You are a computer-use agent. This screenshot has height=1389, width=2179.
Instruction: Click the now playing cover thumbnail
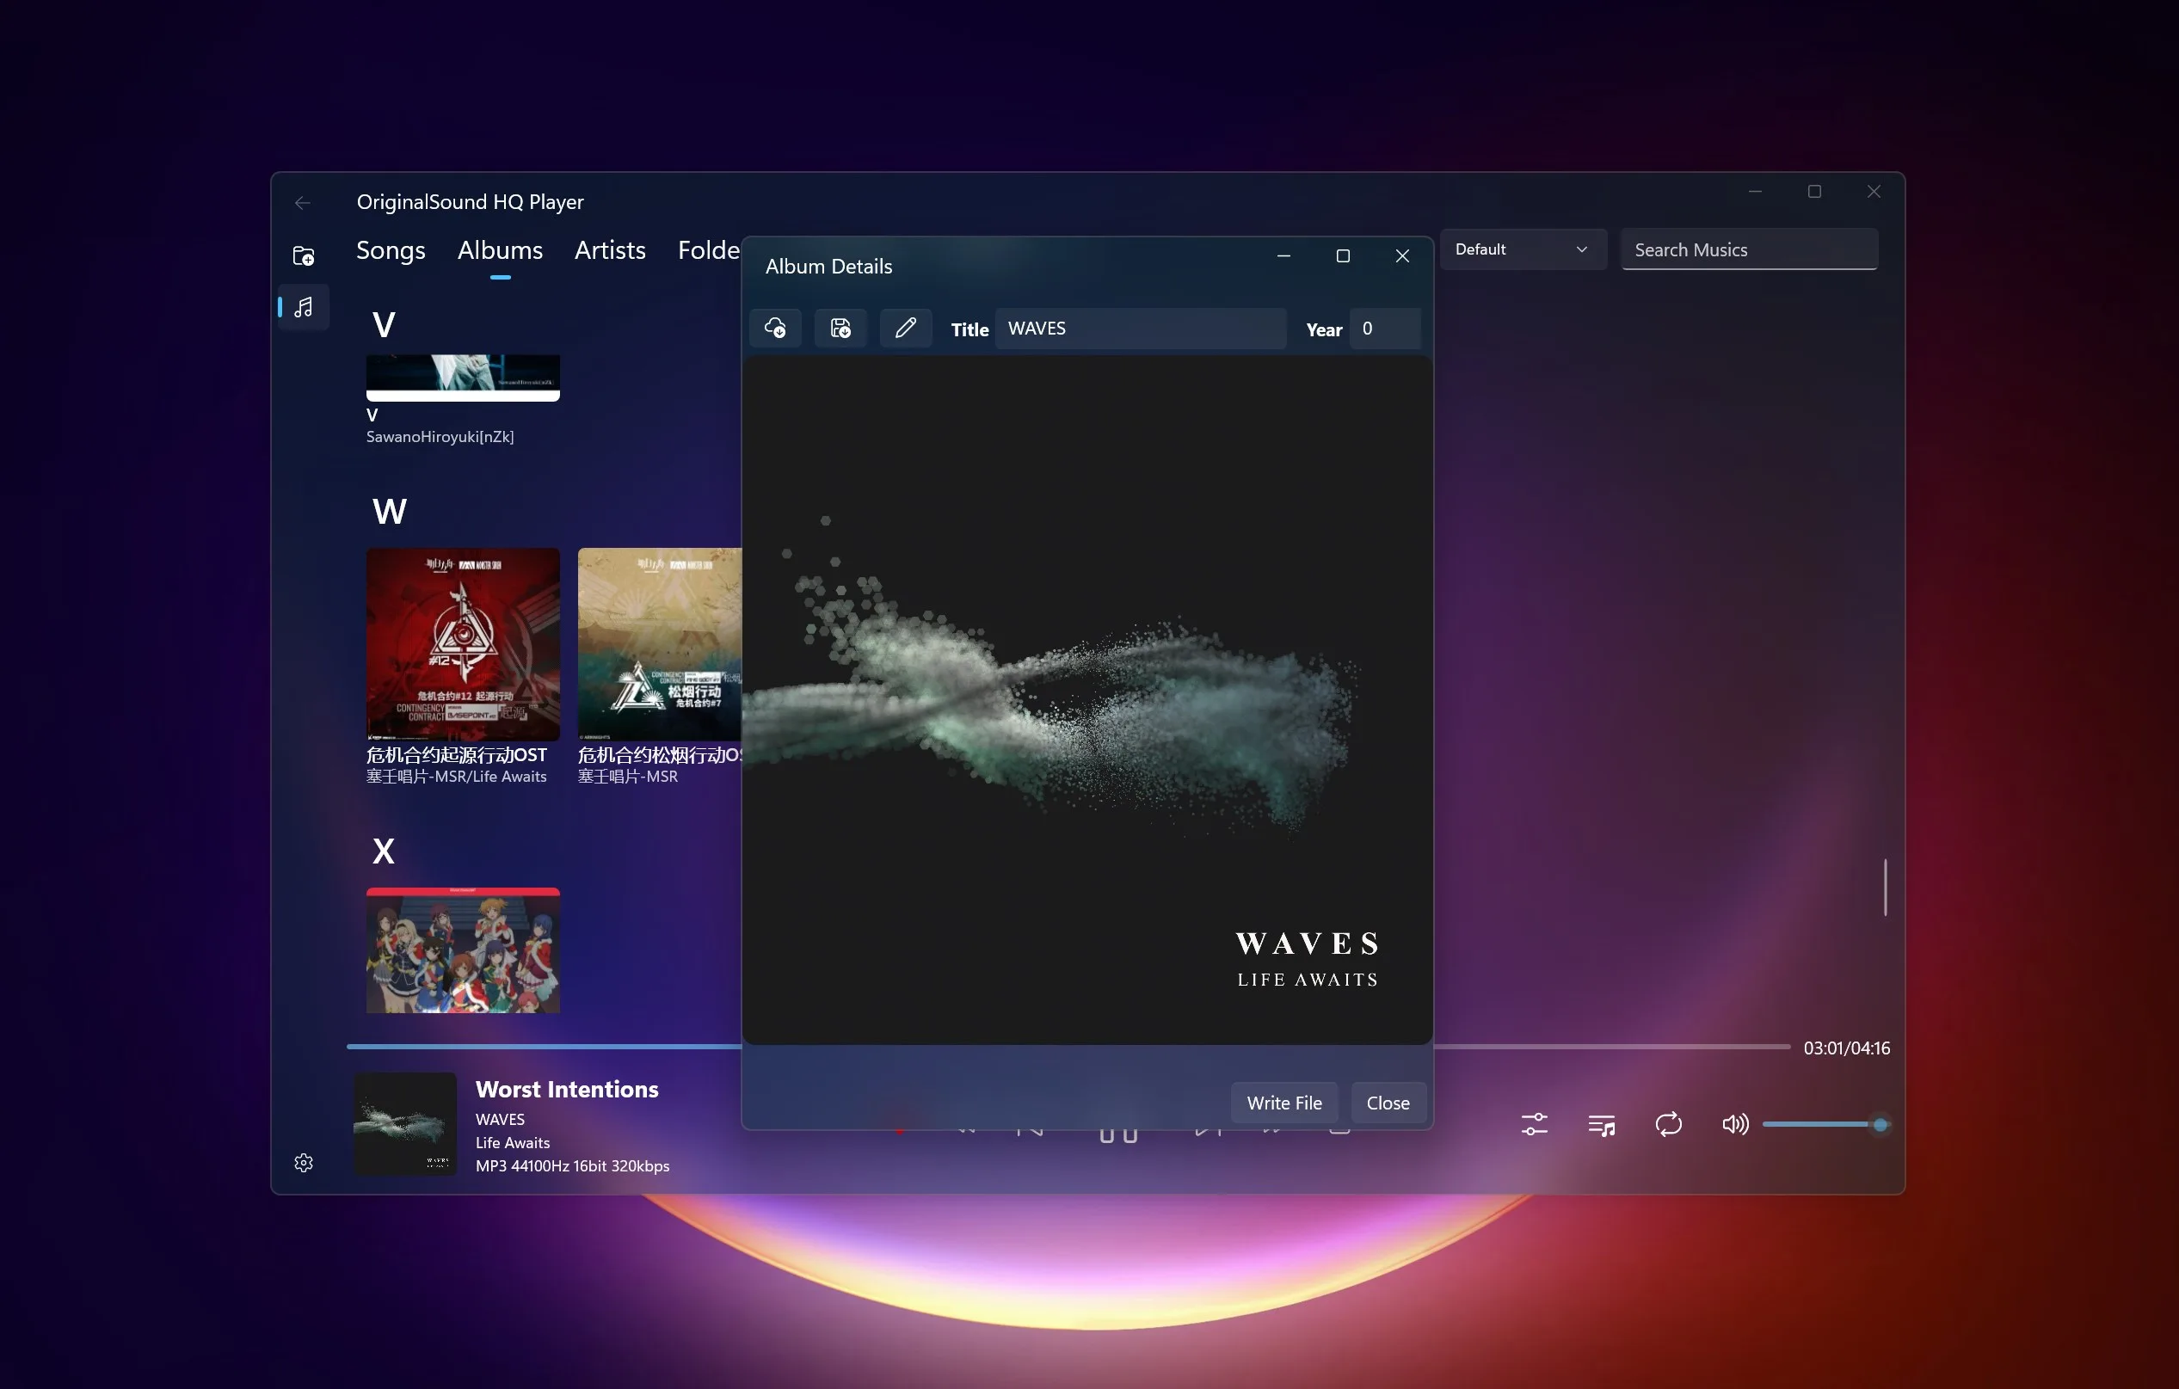tap(404, 1124)
